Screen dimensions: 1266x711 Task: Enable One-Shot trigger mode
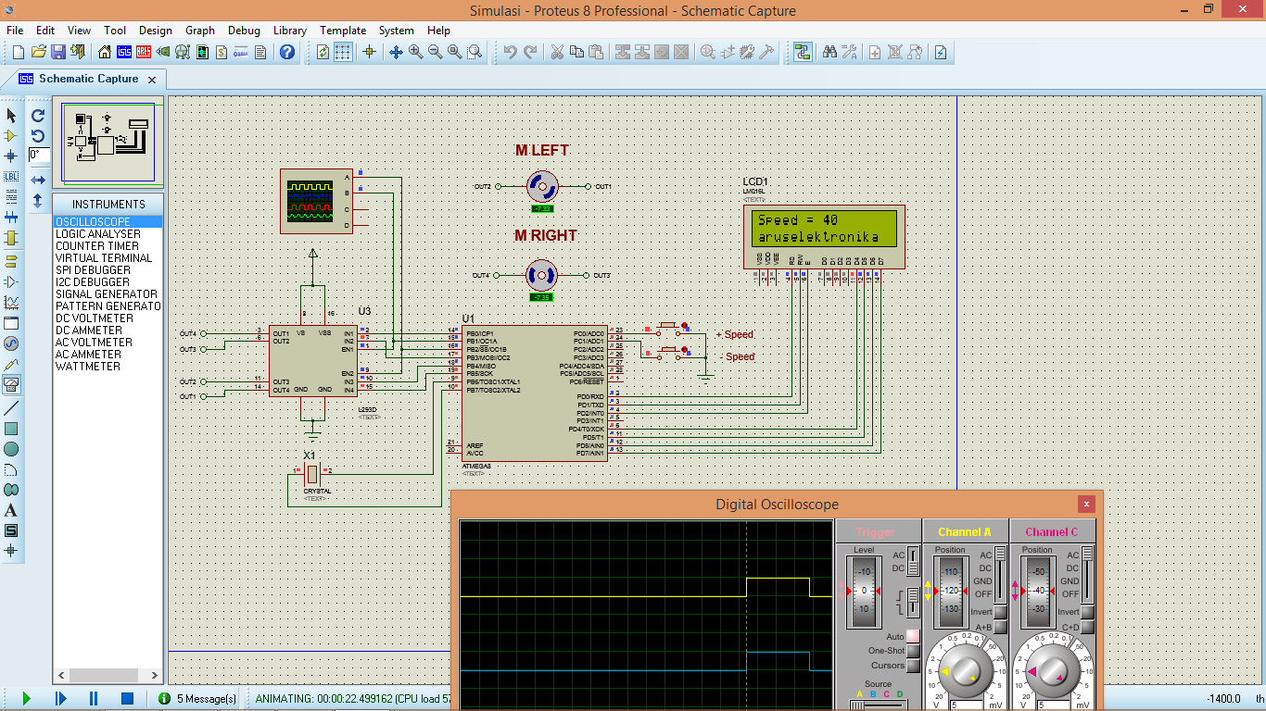(913, 651)
